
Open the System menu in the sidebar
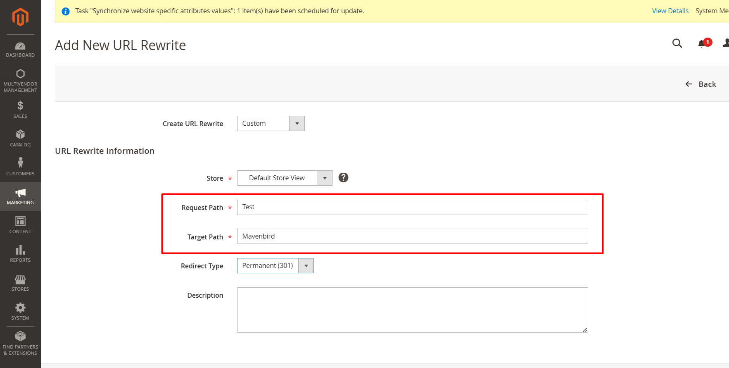(x=20, y=312)
